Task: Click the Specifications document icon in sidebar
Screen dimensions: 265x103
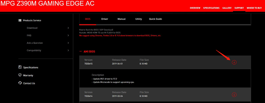Action: point(20,67)
